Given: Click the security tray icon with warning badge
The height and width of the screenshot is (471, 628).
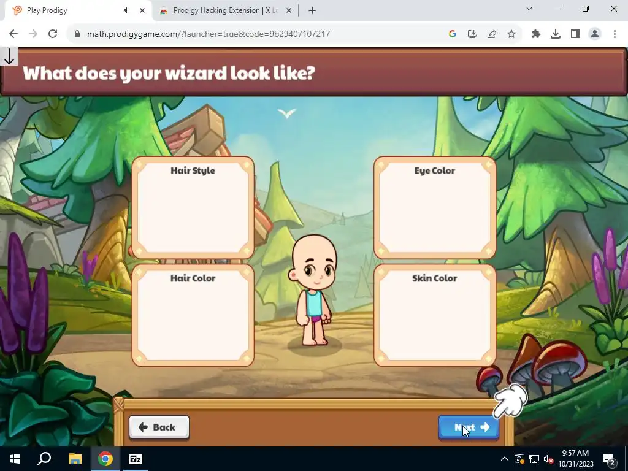Looking at the screenshot, I should (519, 459).
